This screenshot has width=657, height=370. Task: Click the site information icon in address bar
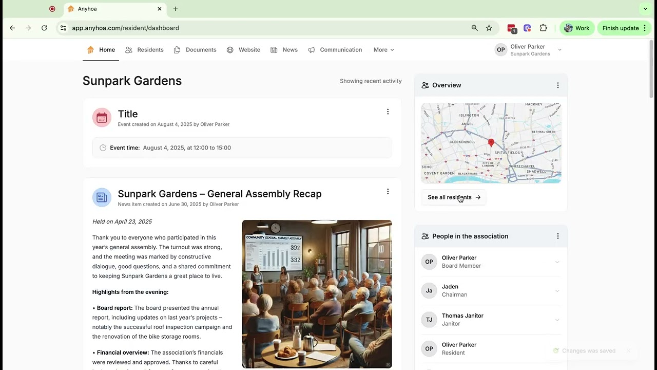point(63,28)
